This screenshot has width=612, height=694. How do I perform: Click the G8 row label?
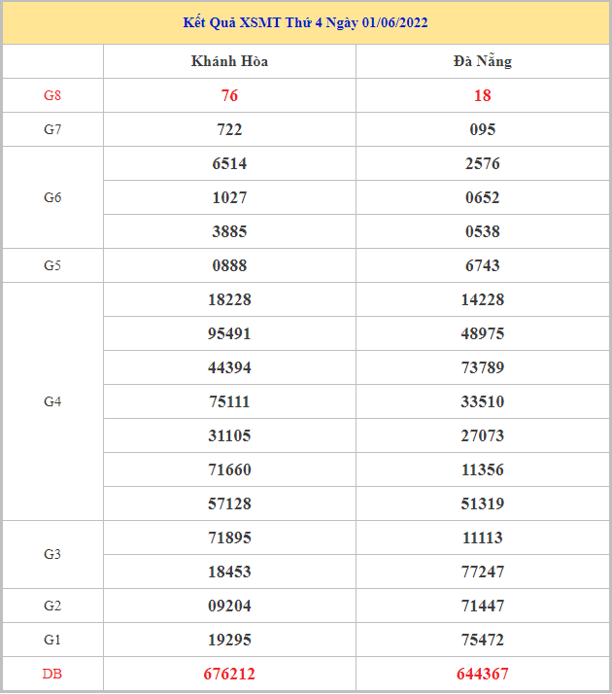(x=52, y=95)
